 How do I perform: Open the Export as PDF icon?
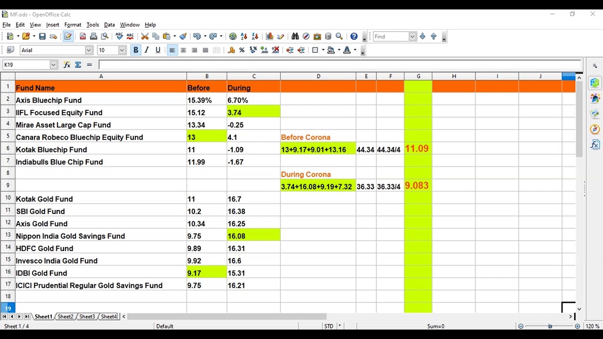[83, 36]
